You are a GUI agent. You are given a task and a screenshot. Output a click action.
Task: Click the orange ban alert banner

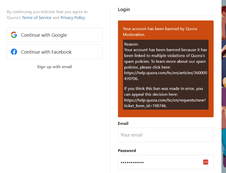tap(166, 69)
